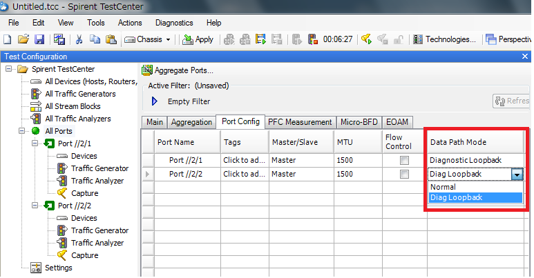
Task: Click the Data Path Mode dropdown arrow
Action: 517,175
